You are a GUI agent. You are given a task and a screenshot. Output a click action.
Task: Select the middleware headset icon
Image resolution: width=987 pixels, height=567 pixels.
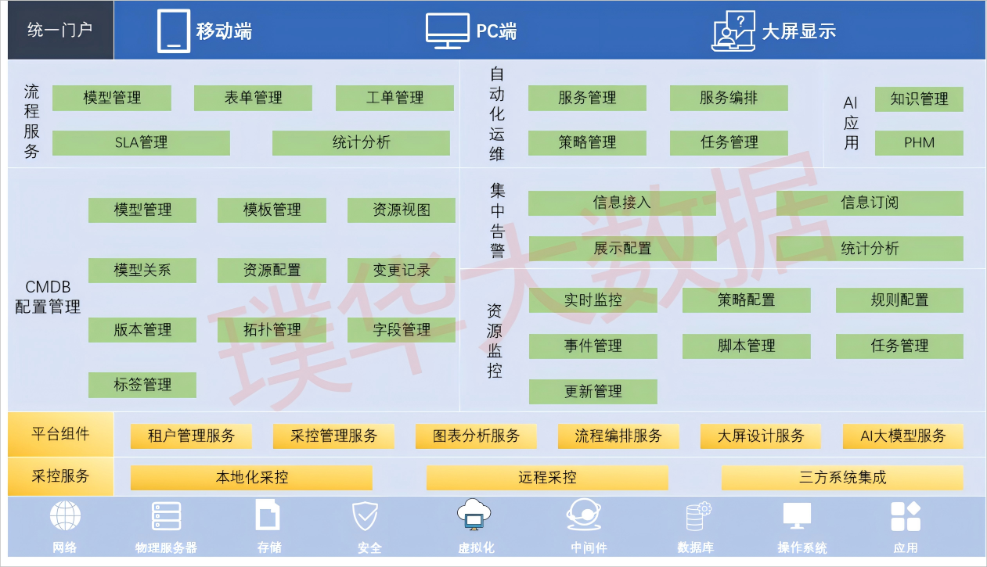(x=583, y=515)
